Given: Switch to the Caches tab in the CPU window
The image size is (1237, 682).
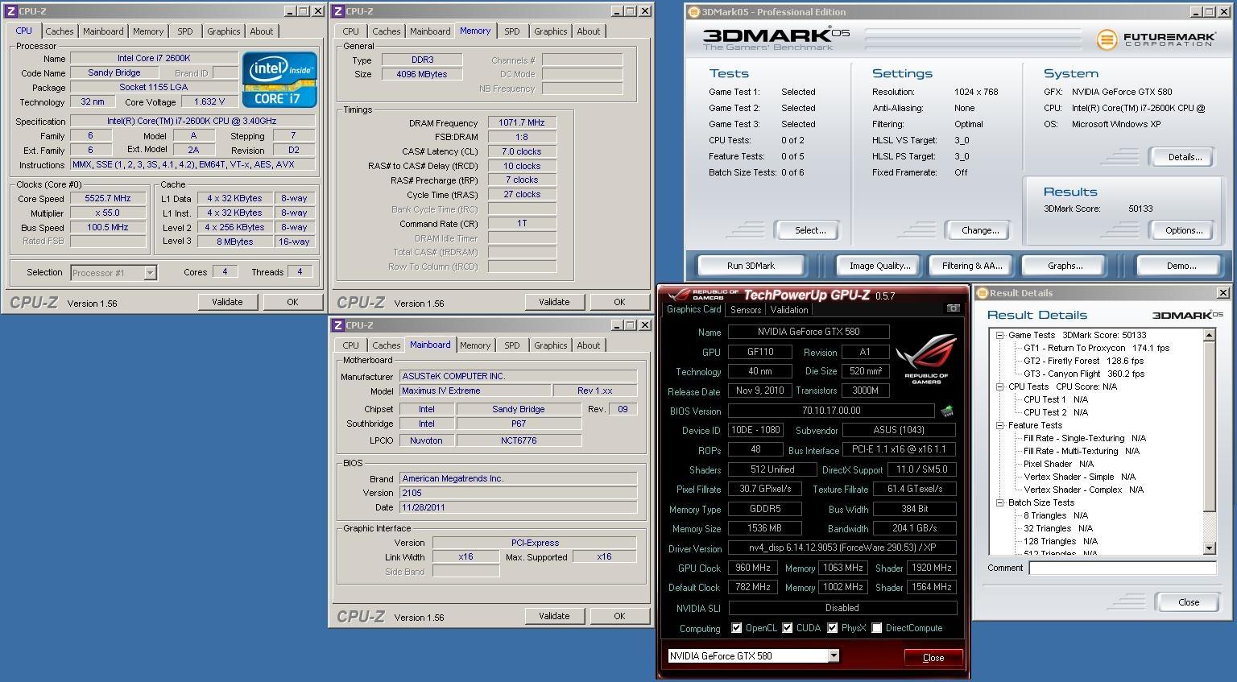Looking at the screenshot, I should (60, 31).
